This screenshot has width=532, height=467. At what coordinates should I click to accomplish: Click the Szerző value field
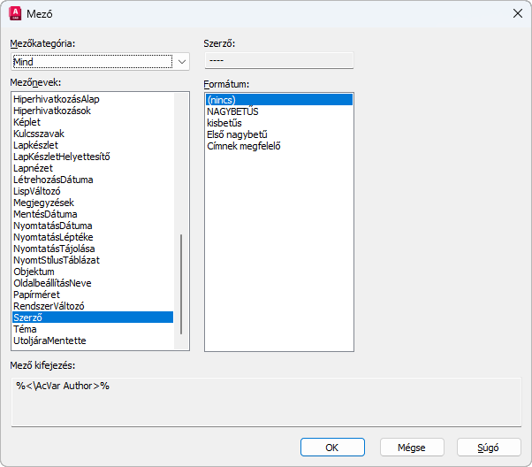pos(278,61)
